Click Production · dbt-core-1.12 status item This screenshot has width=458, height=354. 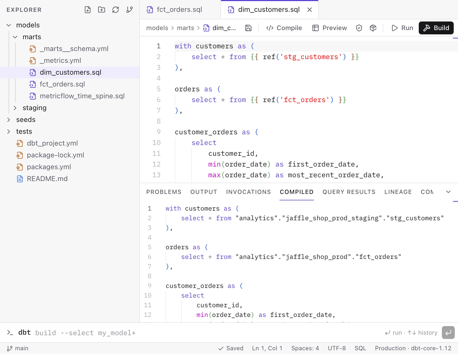(413, 348)
